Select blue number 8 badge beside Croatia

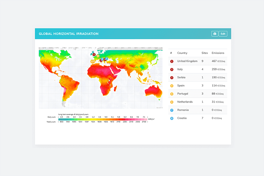tap(172, 118)
